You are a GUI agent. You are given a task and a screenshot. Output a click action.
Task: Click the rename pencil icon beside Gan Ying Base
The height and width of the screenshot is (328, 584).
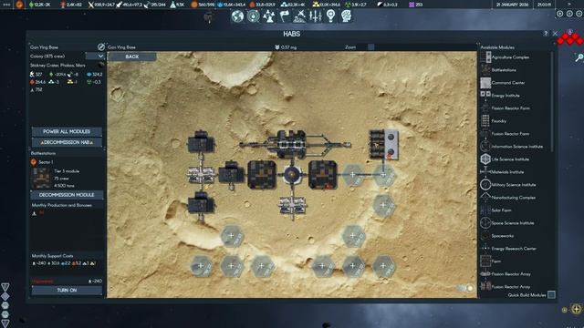coord(101,46)
